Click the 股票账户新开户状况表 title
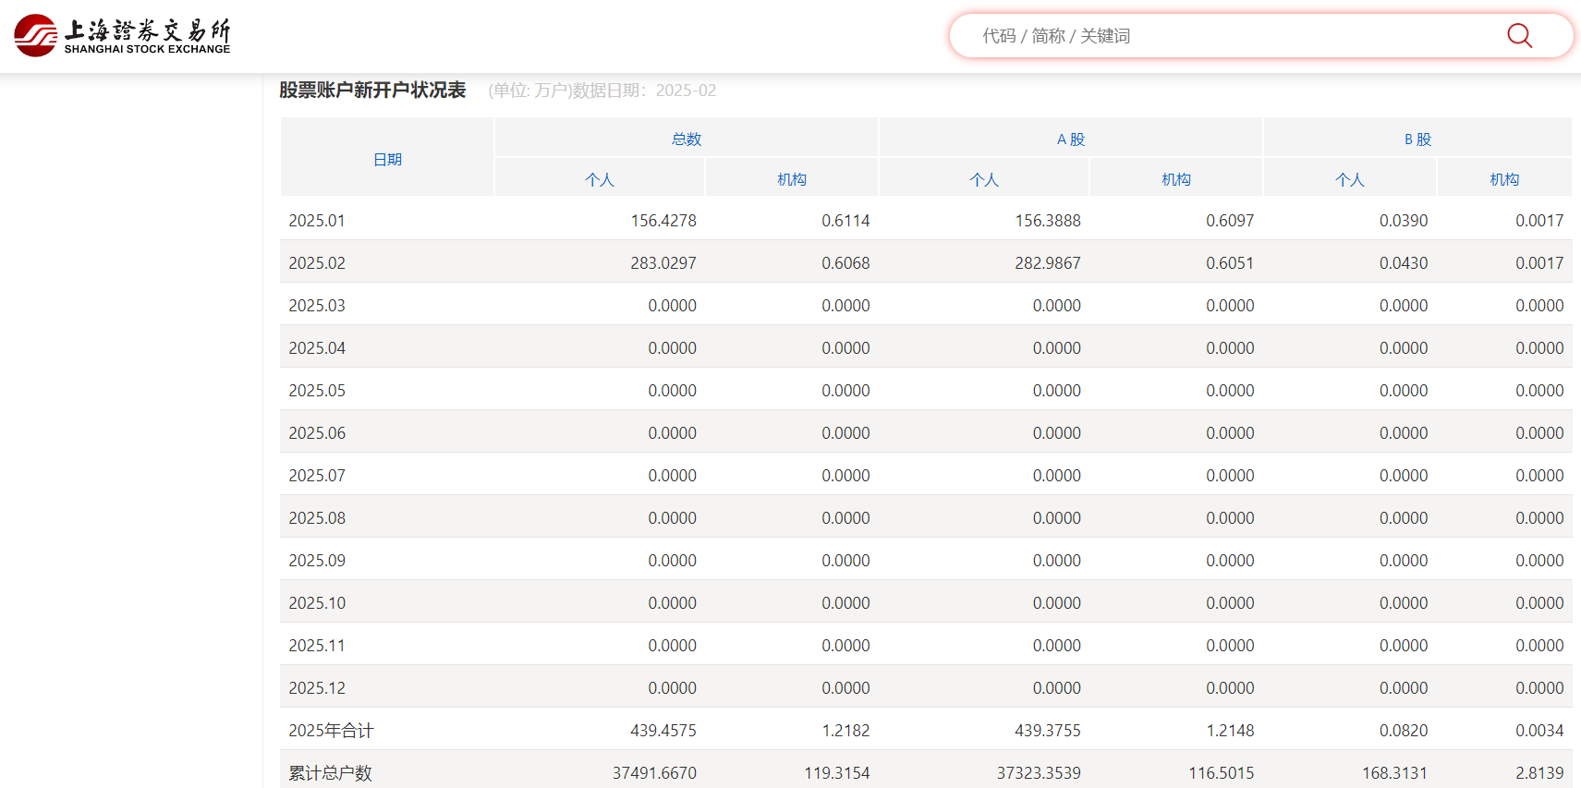 [372, 91]
